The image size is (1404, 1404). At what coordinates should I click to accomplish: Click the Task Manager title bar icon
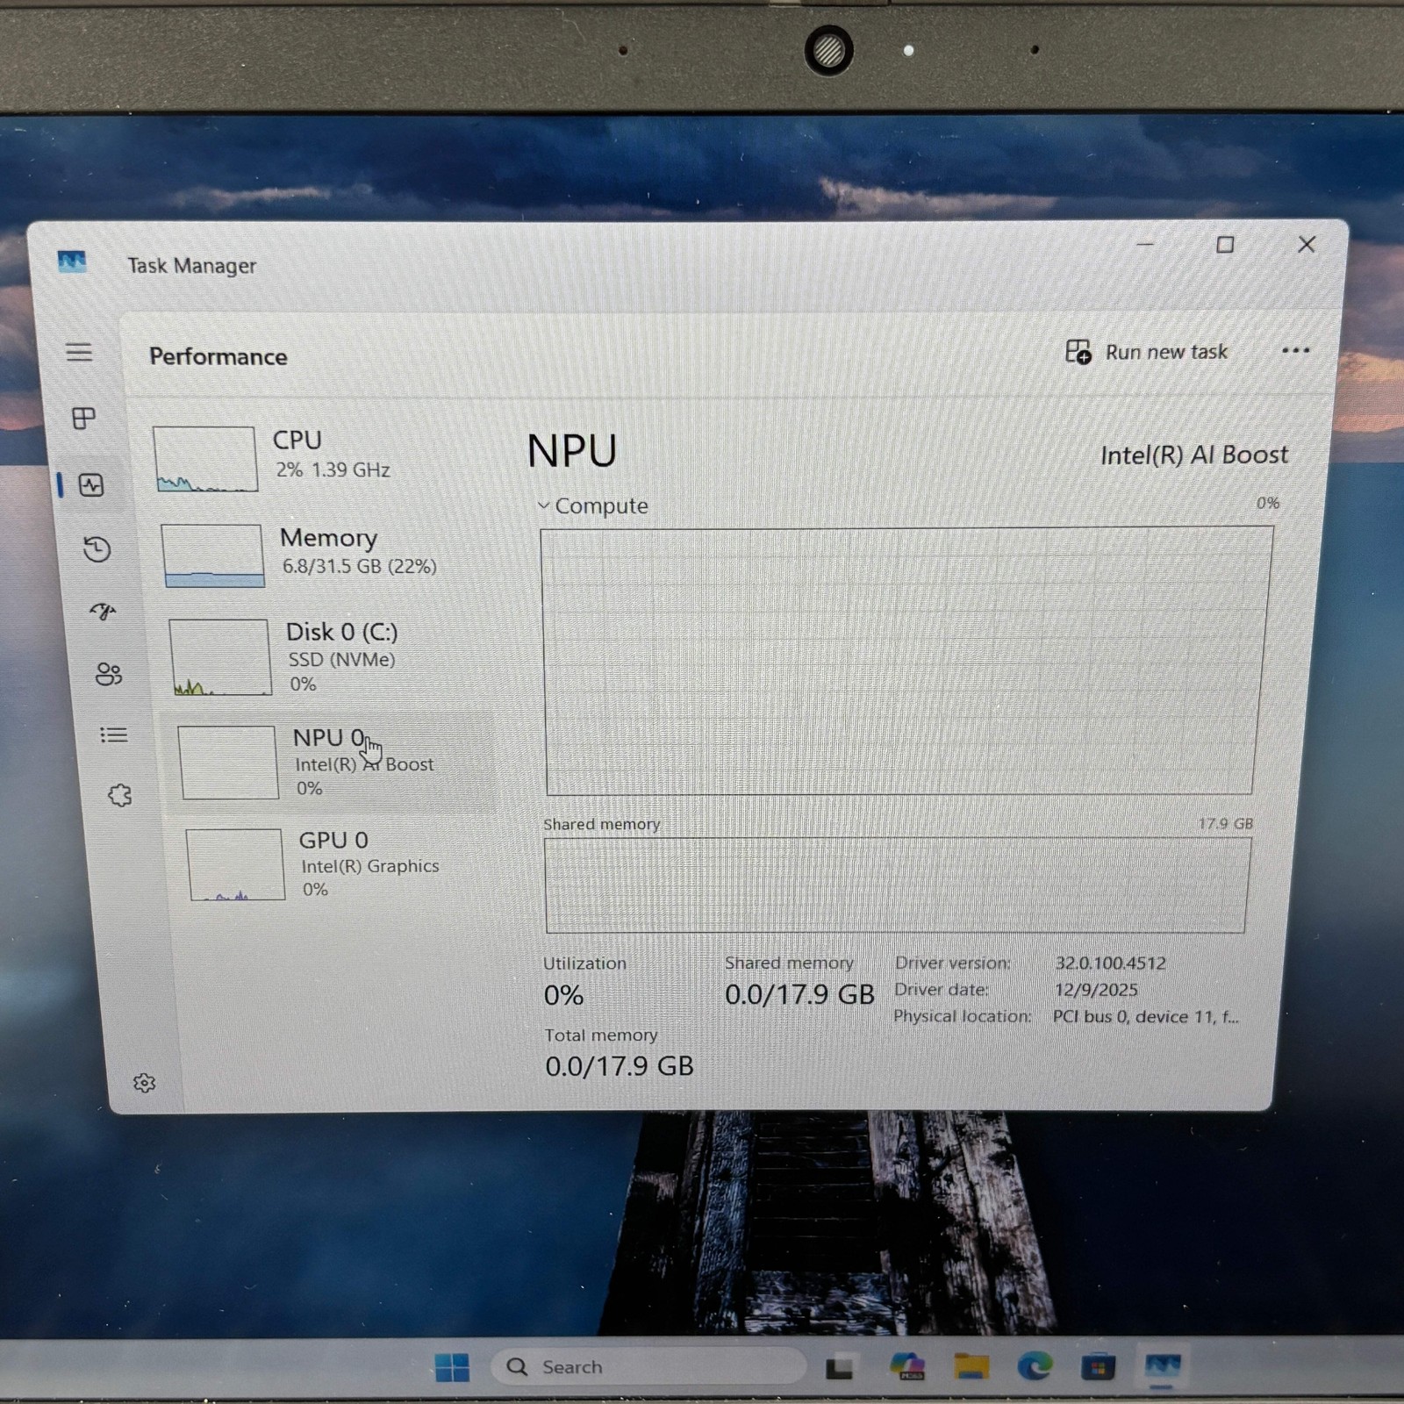click(x=72, y=261)
